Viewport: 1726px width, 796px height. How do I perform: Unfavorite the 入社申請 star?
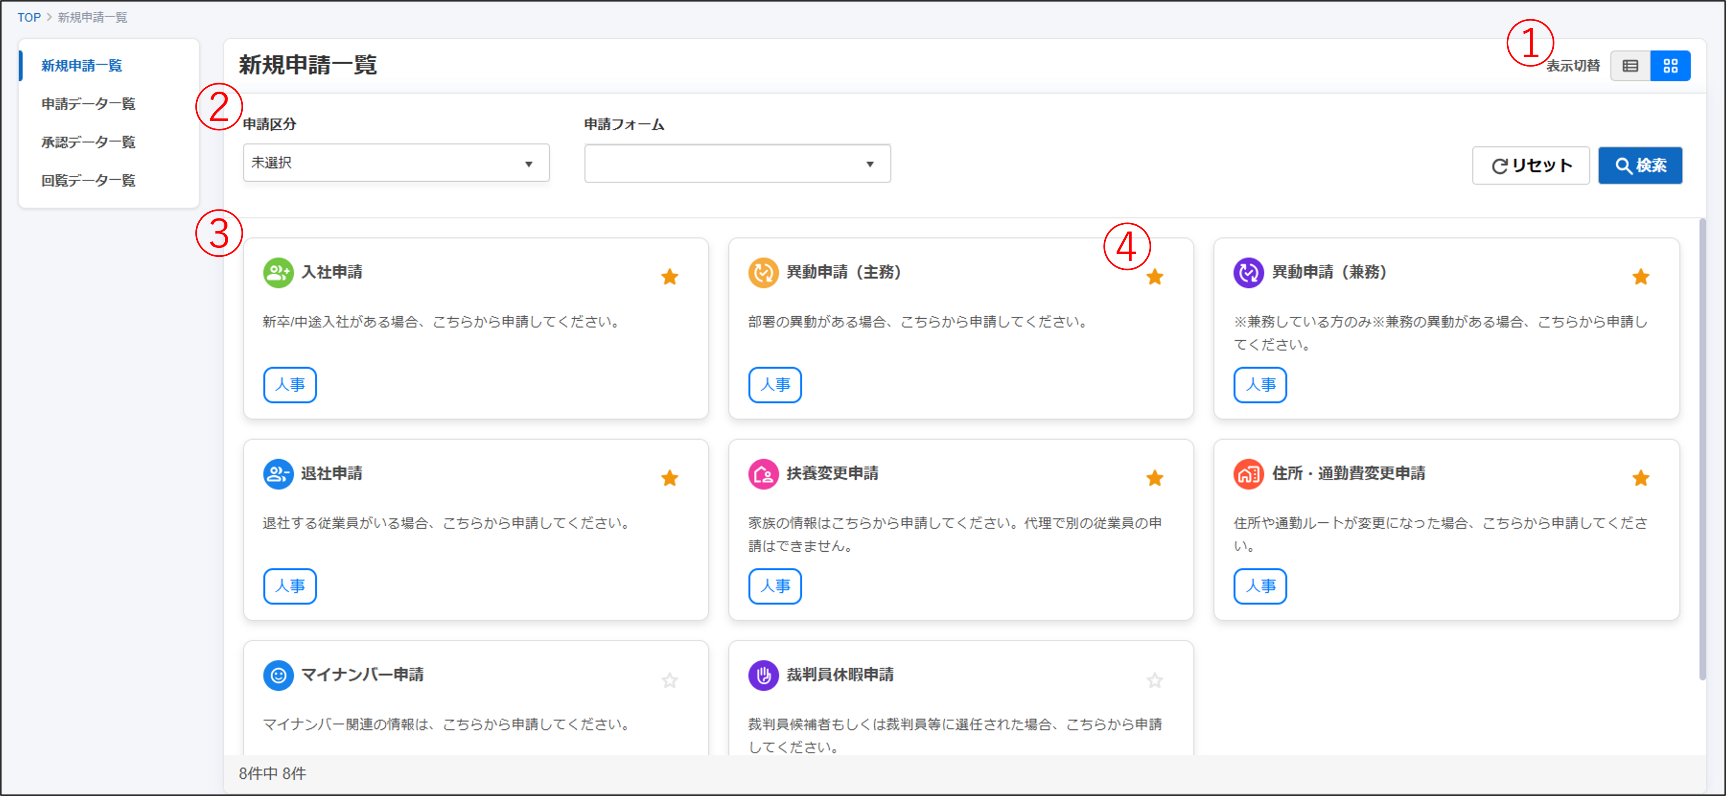tap(669, 277)
